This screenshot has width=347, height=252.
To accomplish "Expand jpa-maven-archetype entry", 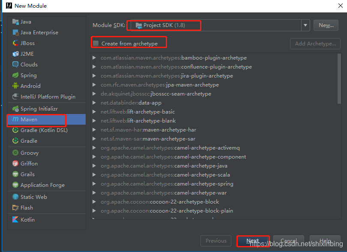I will coord(94,85).
